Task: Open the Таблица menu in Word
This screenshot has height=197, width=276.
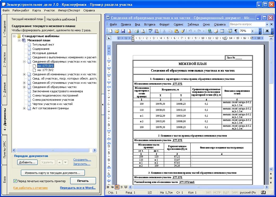Action: [x=193, y=24]
